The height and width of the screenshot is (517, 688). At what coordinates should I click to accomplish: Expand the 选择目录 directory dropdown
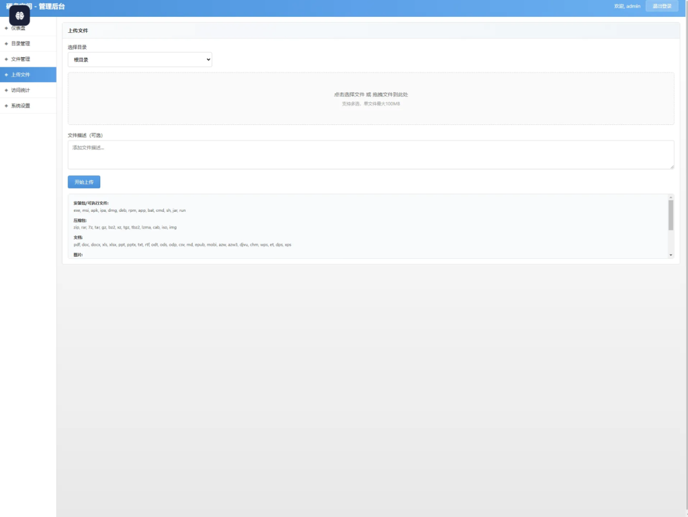tap(140, 60)
